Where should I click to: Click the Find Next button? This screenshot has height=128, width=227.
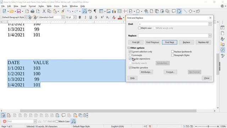pos(170,42)
